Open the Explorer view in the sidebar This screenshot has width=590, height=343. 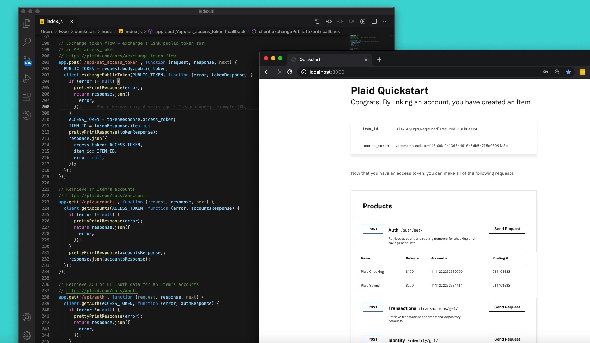27,23
